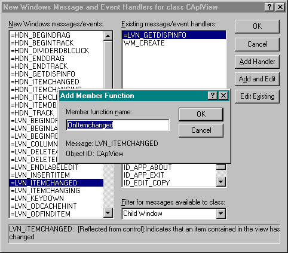The image size is (288, 253).
Task: Cancel the Add Member Function dialog
Action: [201, 130]
